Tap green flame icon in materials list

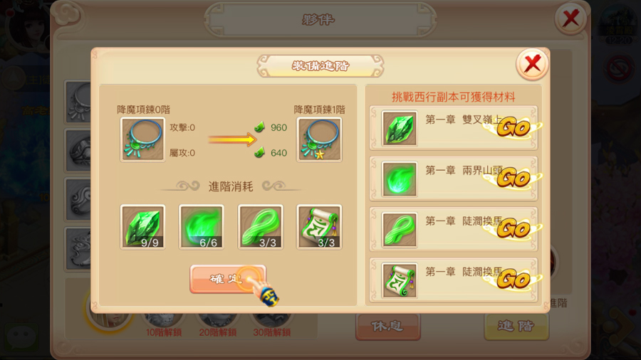click(400, 179)
